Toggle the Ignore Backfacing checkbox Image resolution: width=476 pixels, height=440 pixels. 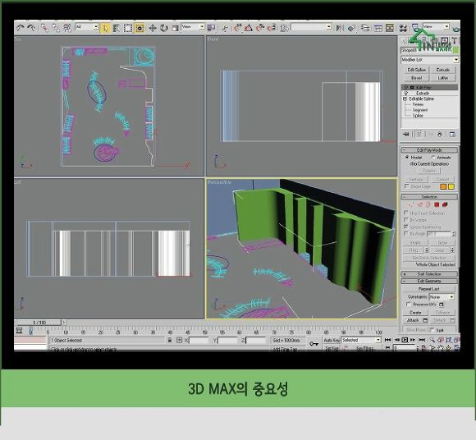(405, 227)
